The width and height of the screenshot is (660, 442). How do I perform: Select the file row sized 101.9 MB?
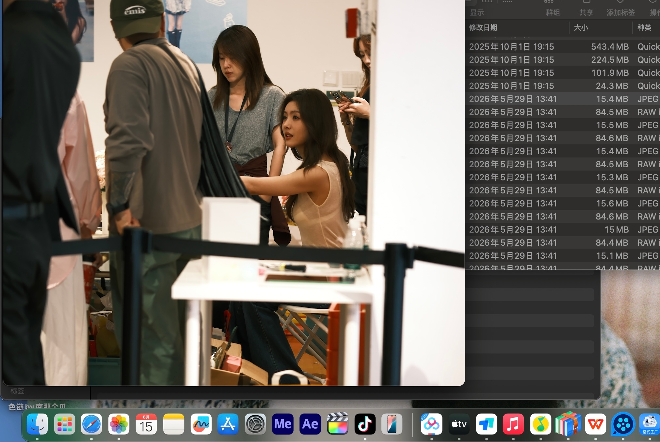point(562,73)
